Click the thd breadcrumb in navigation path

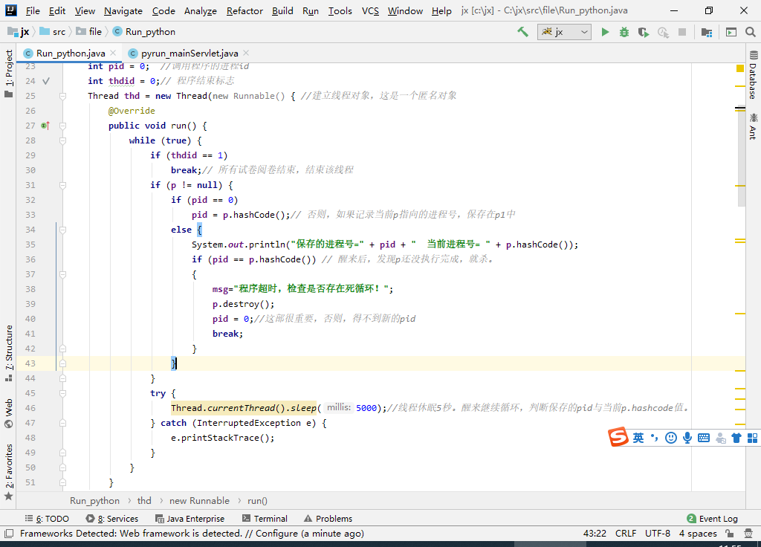[x=144, y=501]
